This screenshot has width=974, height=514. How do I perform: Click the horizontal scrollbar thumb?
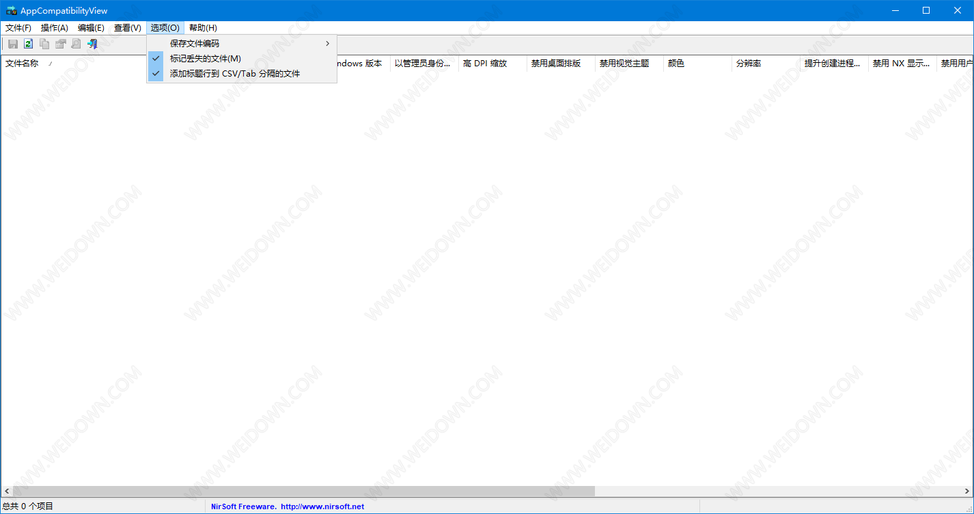[x=304, y=491]
